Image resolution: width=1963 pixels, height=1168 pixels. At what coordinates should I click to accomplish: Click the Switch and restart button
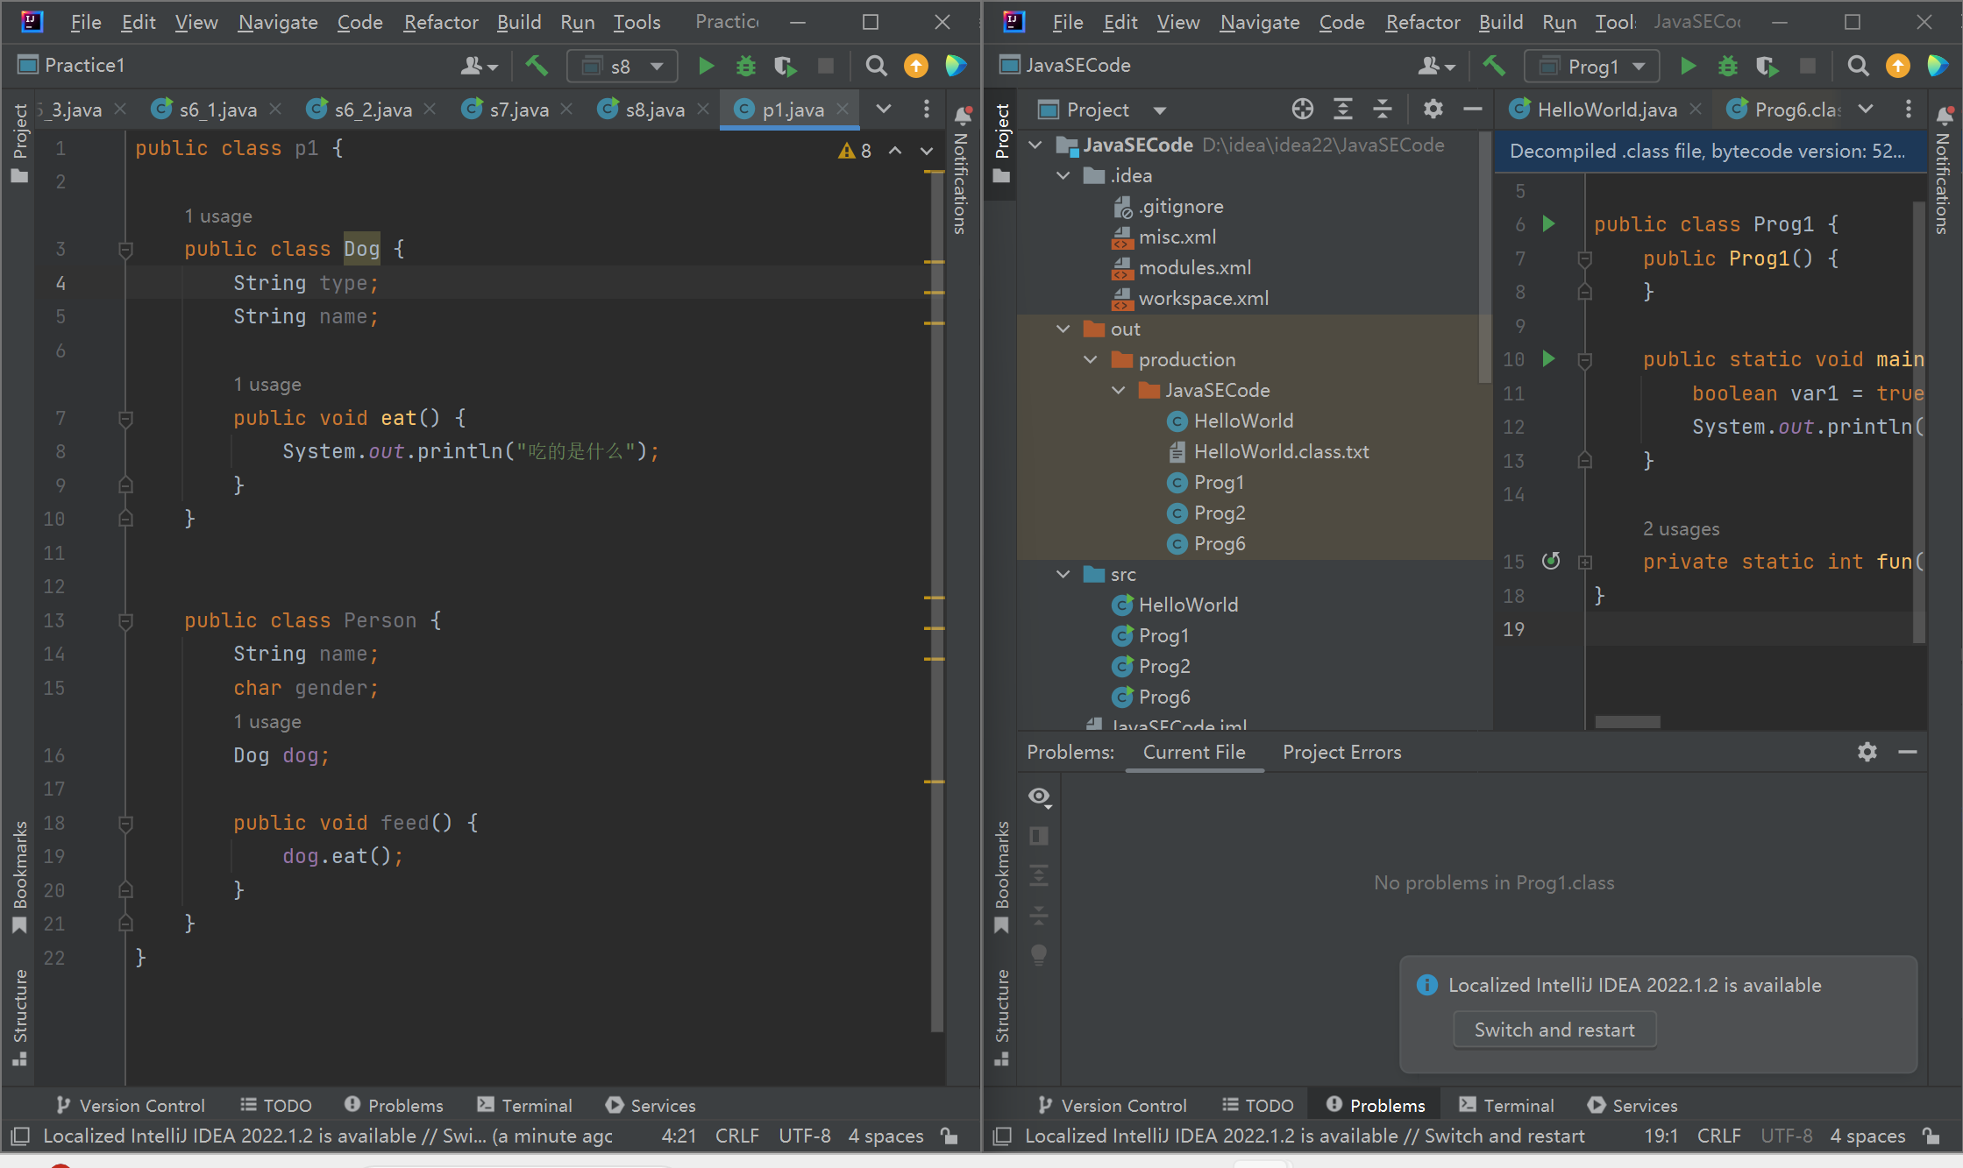pyautogui.click(x=1554, y=1030)
